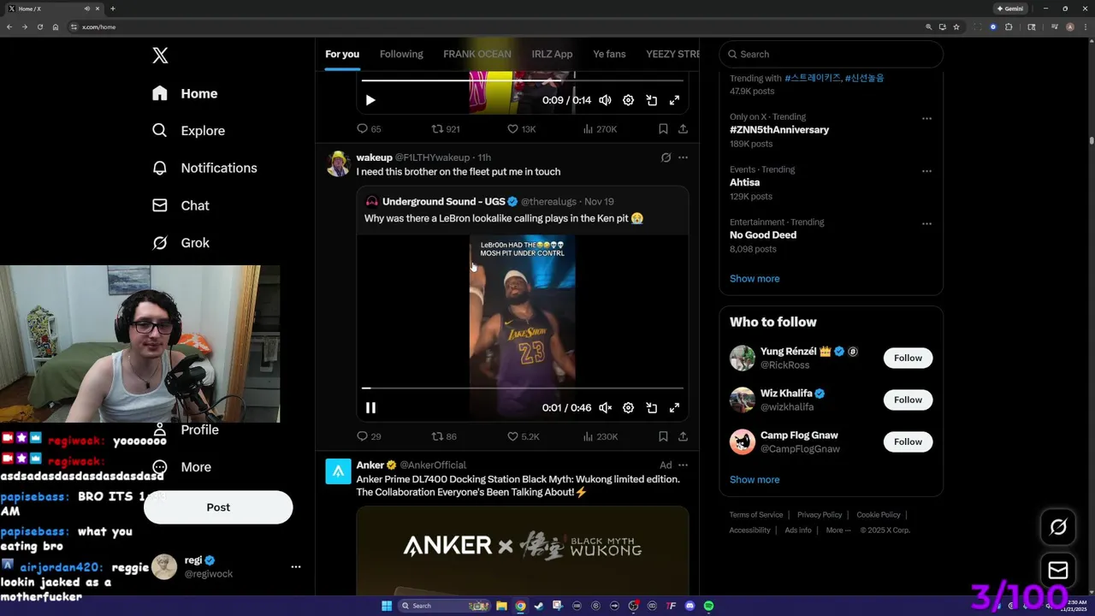
Task: Fullscreen the 0:46 video
Action: tap(674, 408)
